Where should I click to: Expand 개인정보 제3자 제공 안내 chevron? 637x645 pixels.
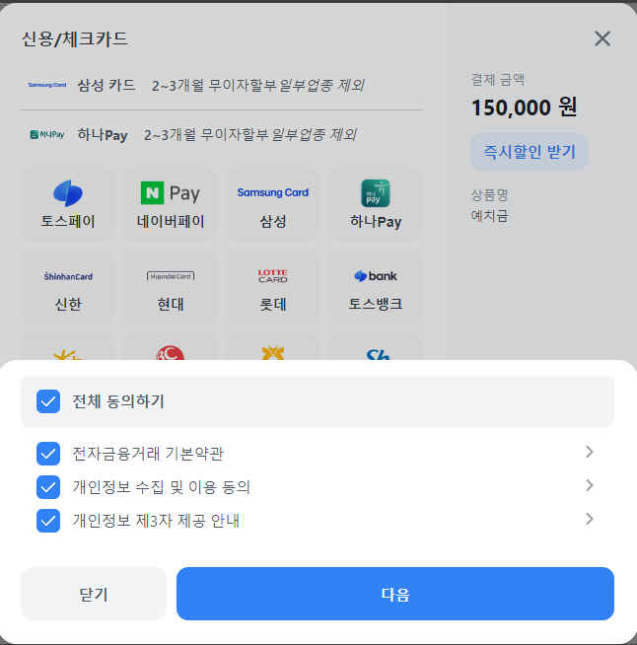pyautogui.click(x=590, y=519)
